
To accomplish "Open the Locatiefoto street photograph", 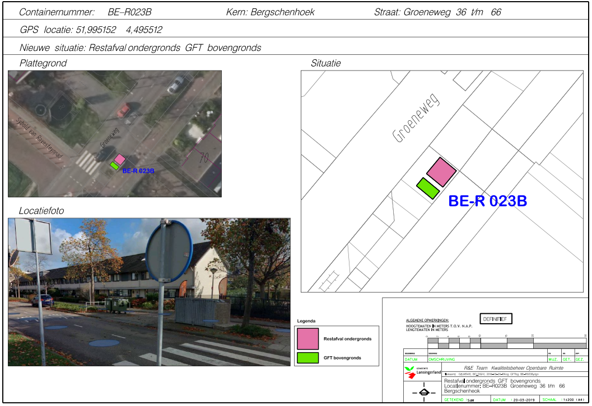I will pyautogui.click(x=149, y=292).
